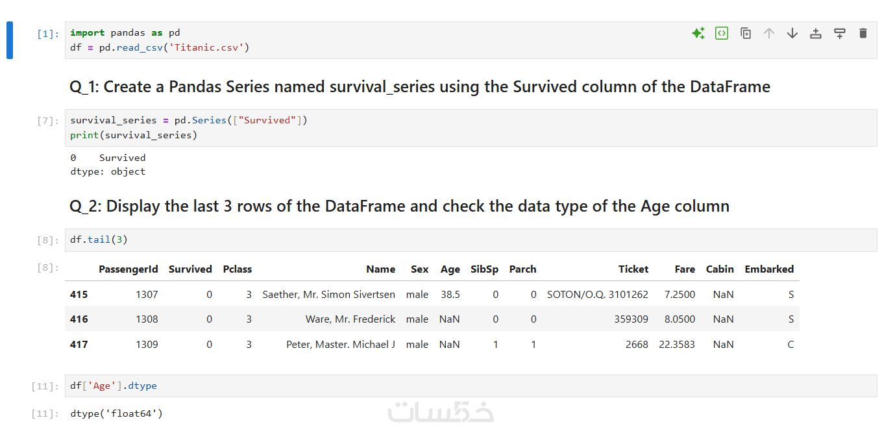The image size is (882, 431).
Task: Insert a cell below this one
Action: point(840,33)
